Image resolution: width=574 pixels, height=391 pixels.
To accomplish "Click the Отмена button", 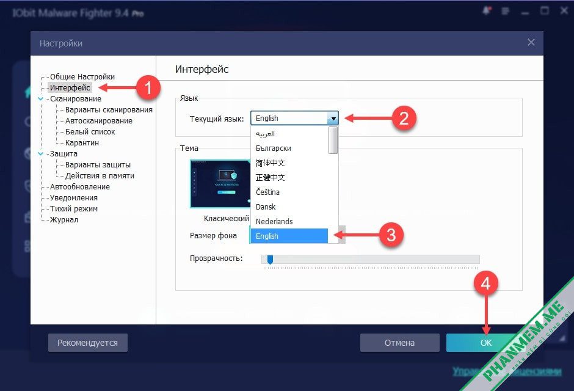I will click(x=400, y=343).
